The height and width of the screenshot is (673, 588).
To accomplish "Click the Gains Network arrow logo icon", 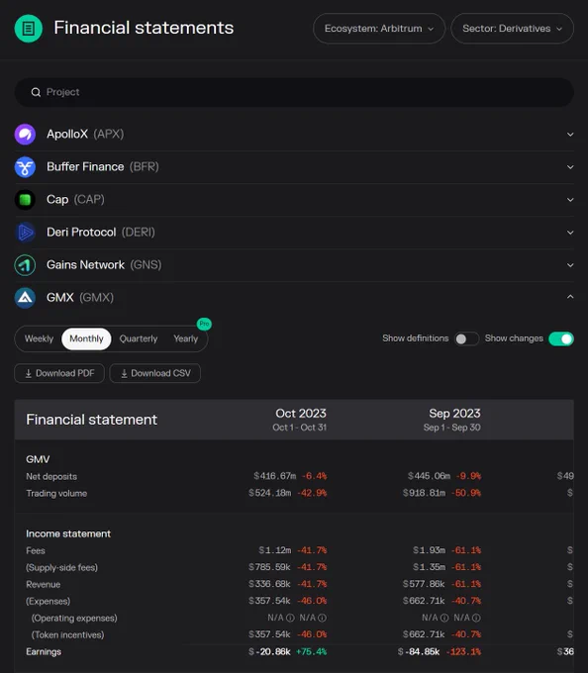I will (25, 265).
